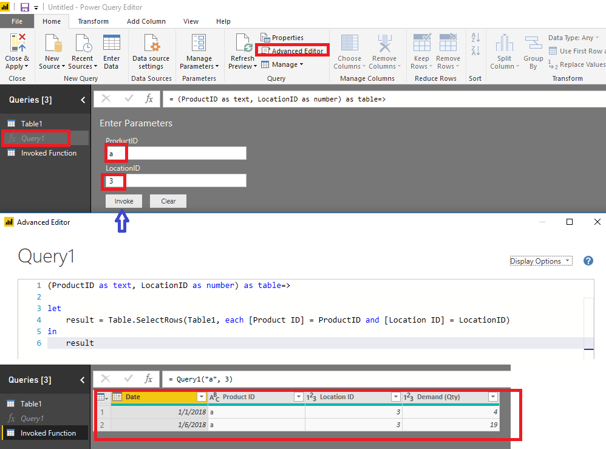Open Date column filter dropdown
The height and width of the screenshot is (449, 606).
click(x=202, y=397)
